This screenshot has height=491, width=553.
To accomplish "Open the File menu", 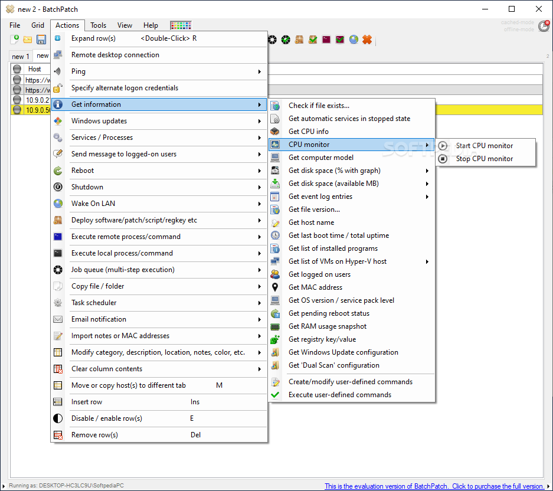I will tap(15, 25).
